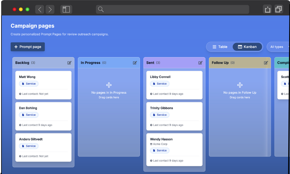Click the Service badge on Wendy Hasson's card
Screen dimensions: 290x174
(159, 150)
